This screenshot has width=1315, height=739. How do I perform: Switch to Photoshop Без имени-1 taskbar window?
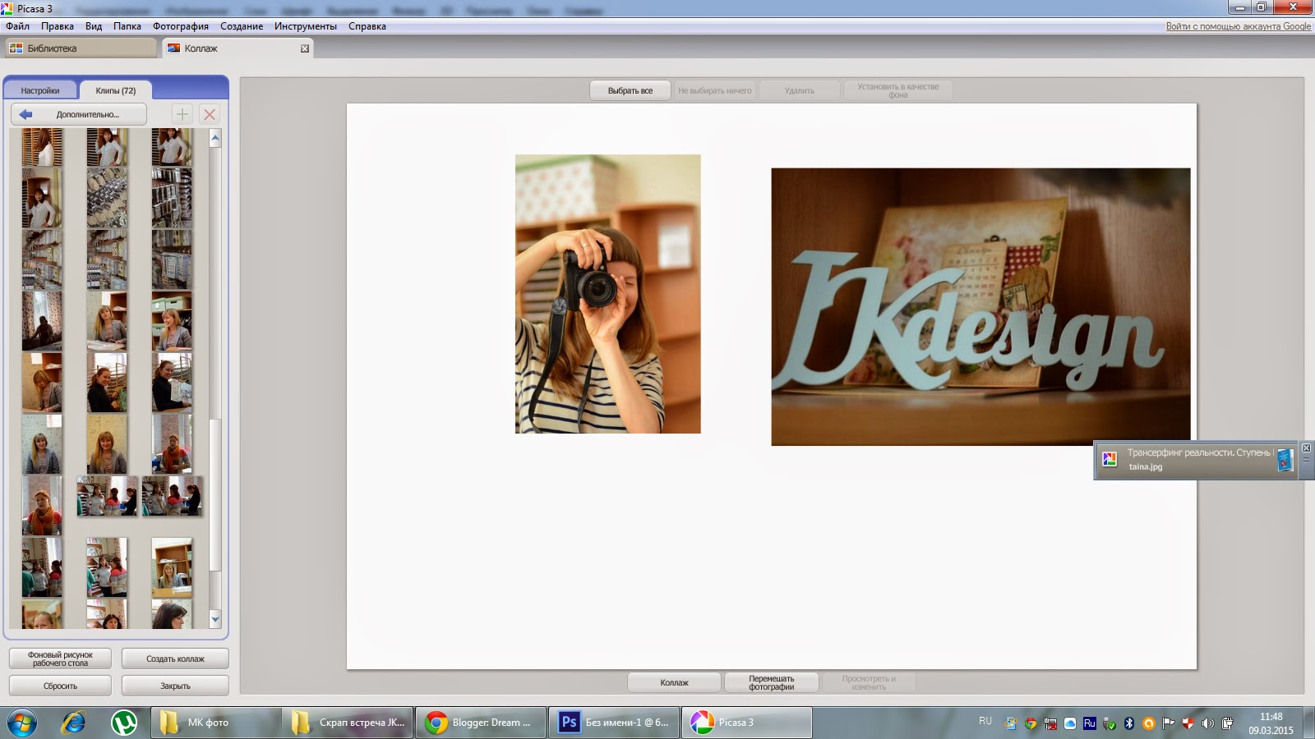[x=613, y=723]
